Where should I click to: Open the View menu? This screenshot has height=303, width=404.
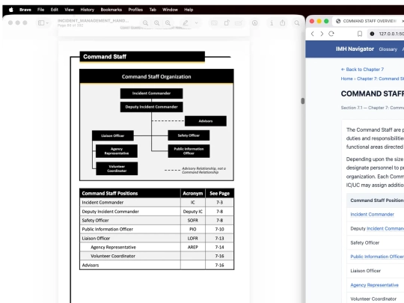(x=69, y=10)
